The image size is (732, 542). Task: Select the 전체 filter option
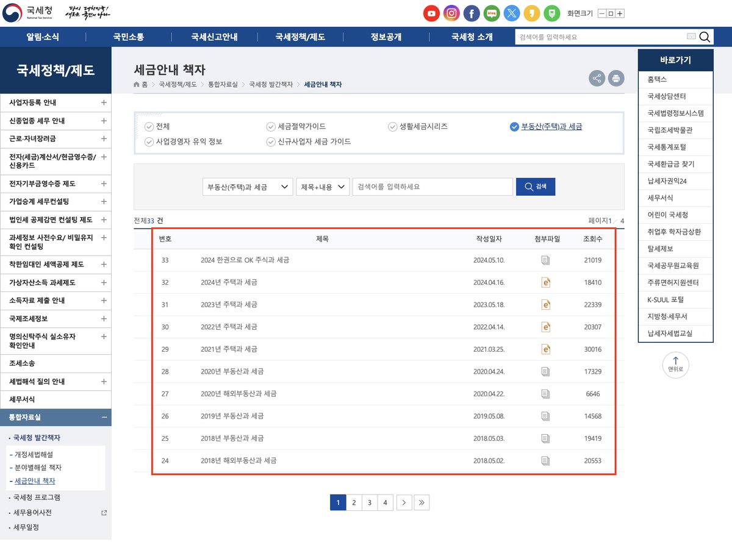158,126
